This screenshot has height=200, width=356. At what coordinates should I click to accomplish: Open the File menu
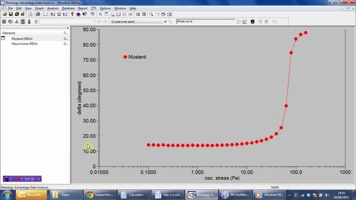[10, 8]
